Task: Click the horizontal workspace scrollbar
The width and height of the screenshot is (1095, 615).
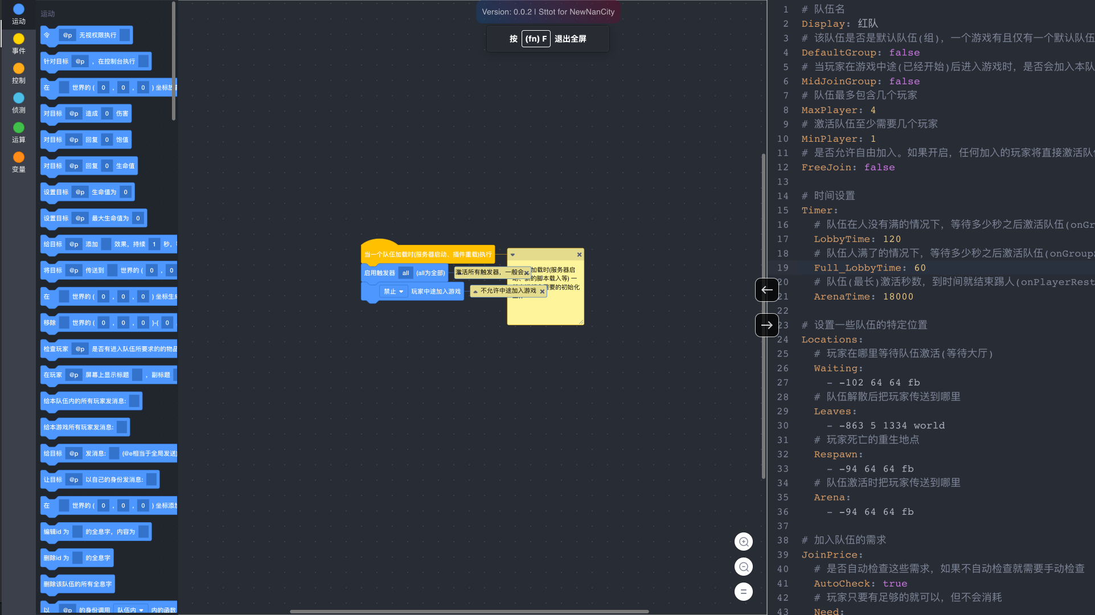Action: tap(469, 612)
